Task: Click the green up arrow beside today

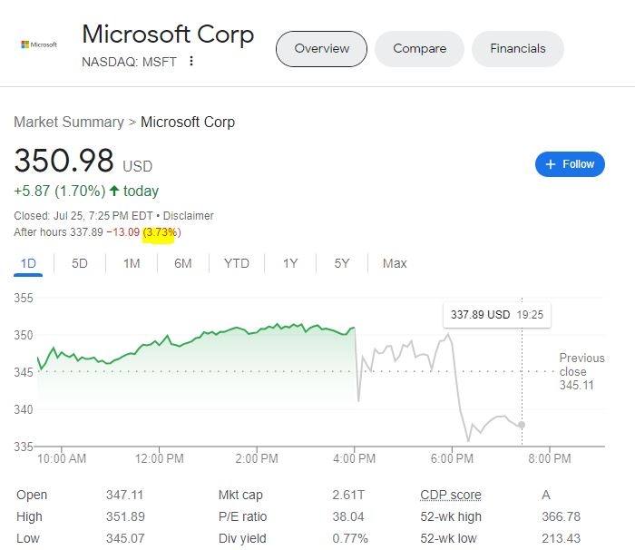Action: [x=114, y=191]
